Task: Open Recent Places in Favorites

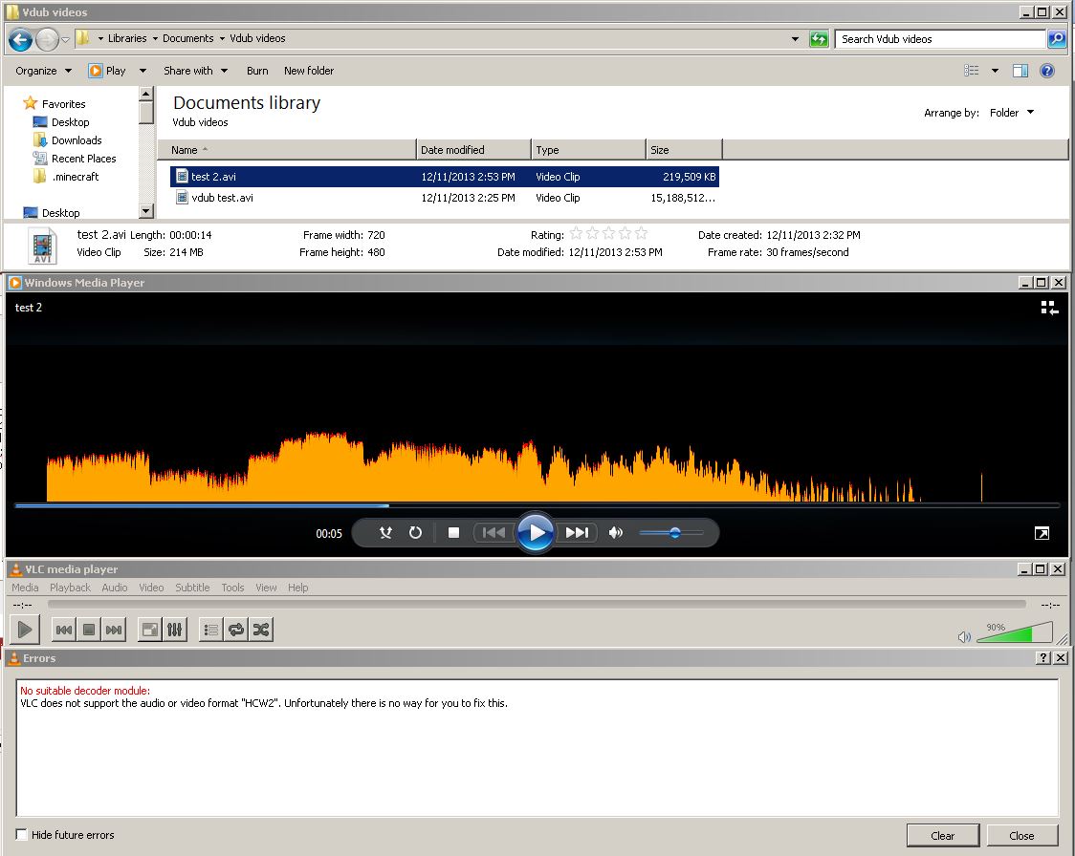Action: point(75,159)
